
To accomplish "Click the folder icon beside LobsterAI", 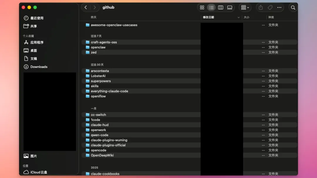I will (x=87, y=76).
